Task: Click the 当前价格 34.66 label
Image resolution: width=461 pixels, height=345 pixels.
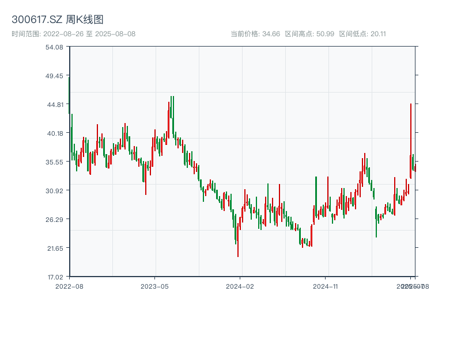Action: click(255, 34)
